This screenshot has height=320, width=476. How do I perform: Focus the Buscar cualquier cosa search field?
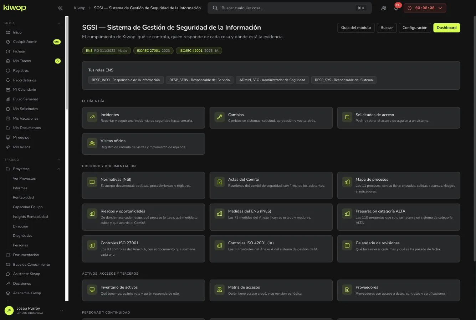pos(290,8)
